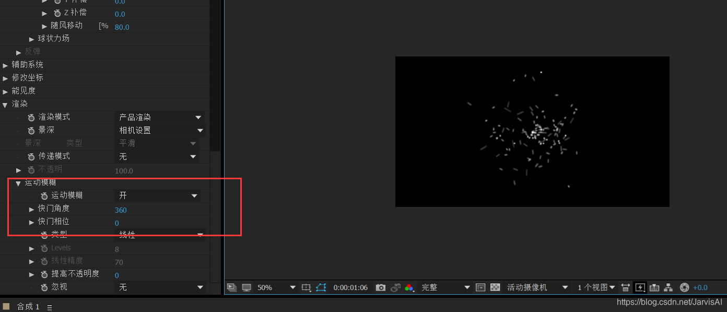727x312 pixels.
Task: Toggle the Region of Interest icon
Action: [481, 287]
